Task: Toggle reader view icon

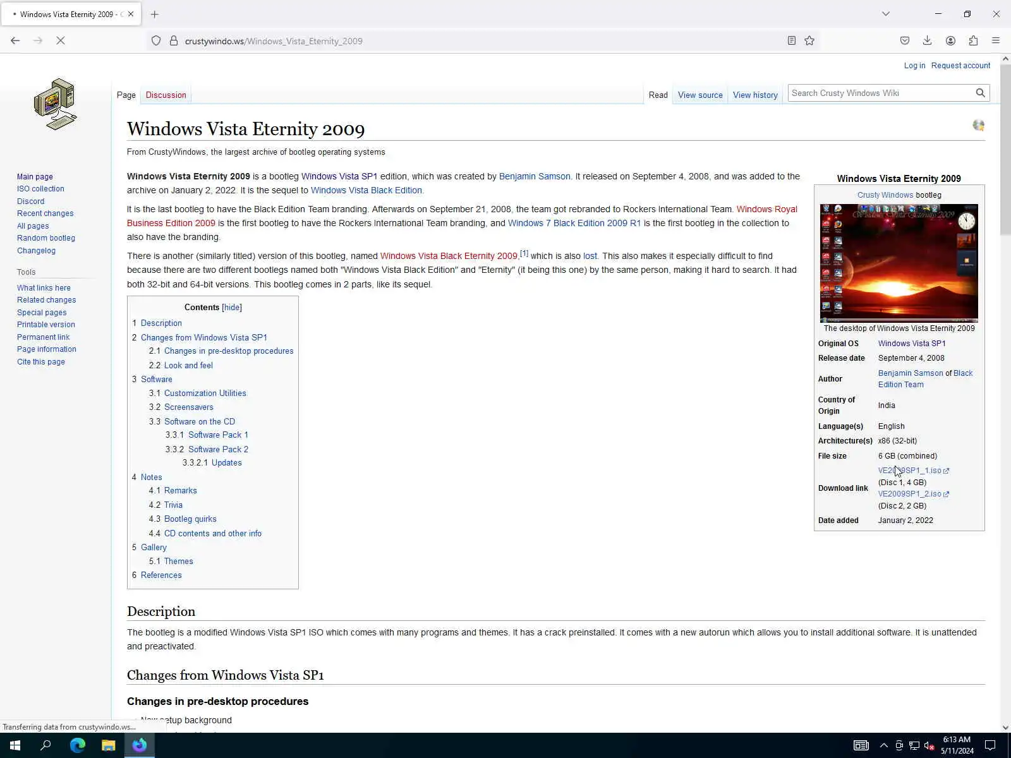Action: [791, 41]
